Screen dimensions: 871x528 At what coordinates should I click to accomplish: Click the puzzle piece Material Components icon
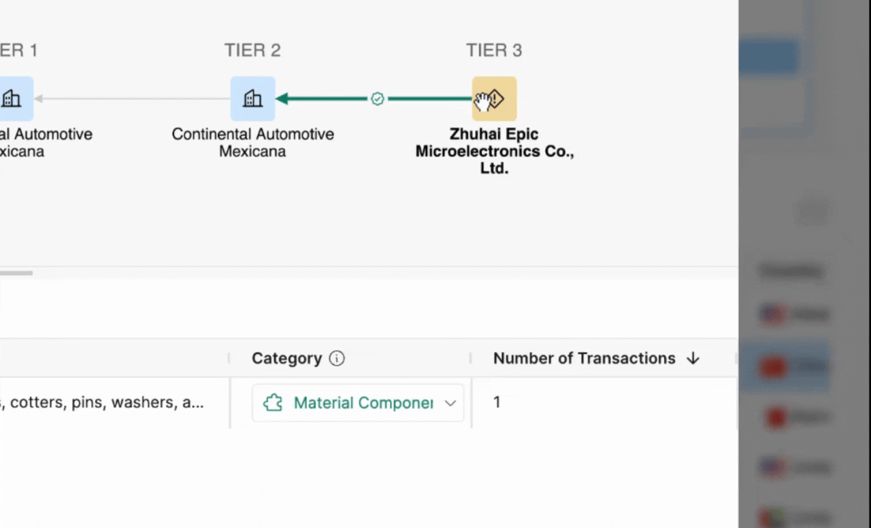(273, 403)
